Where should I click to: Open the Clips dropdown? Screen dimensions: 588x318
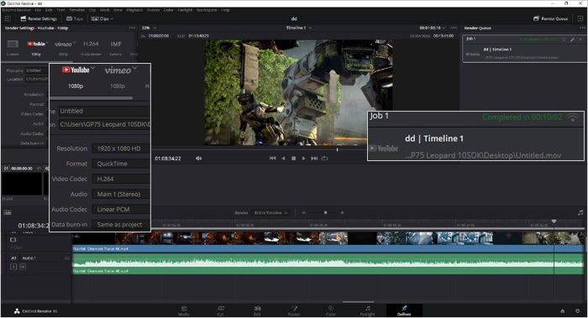point(102,18)
